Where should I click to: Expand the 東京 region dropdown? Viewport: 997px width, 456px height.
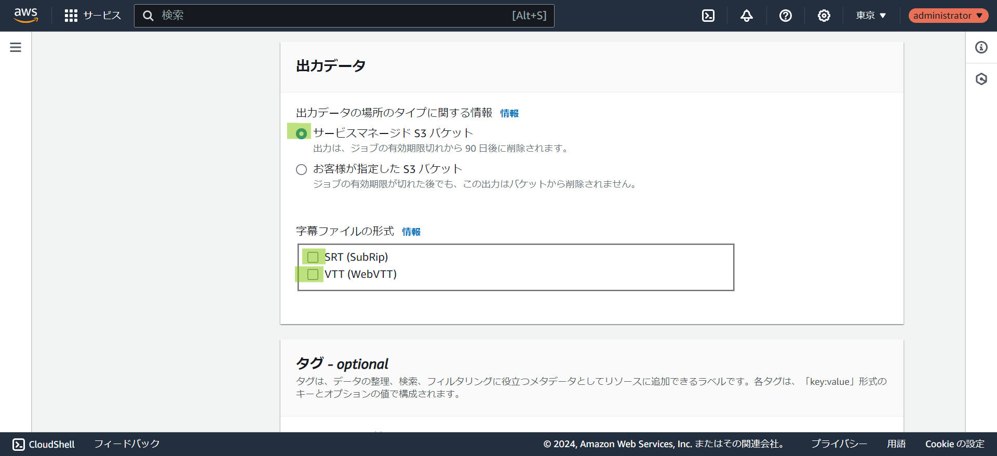pyautogui.click(x=871, y=16)
